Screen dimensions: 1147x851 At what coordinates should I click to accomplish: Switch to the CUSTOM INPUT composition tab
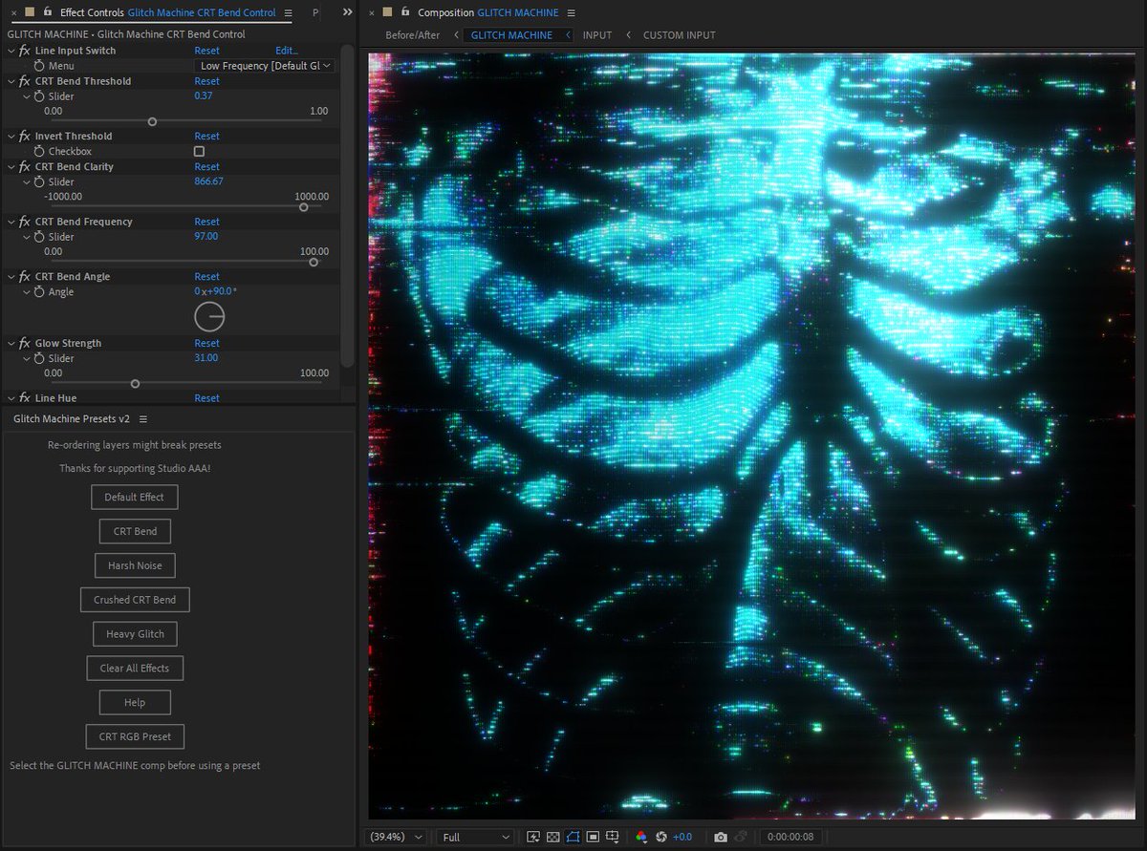[680, 35]
